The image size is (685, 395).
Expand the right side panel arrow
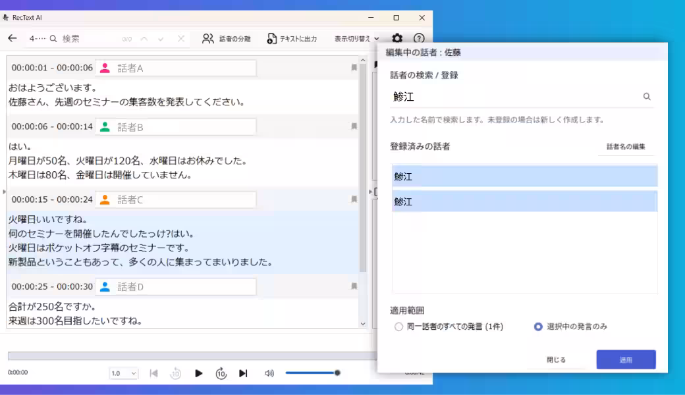click(370, 190)
